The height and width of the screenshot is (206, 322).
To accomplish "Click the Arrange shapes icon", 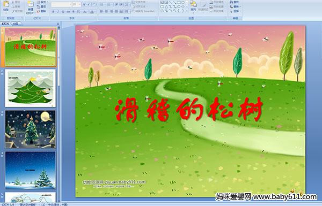I will click(x=193, y=6).
